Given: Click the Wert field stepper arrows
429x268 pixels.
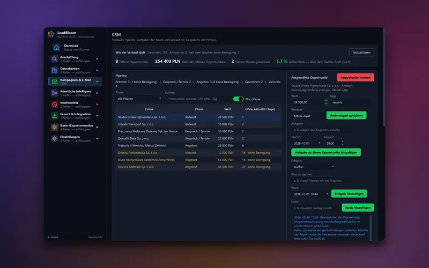Looking at the screenshot, I should click(x=326, y=102).
